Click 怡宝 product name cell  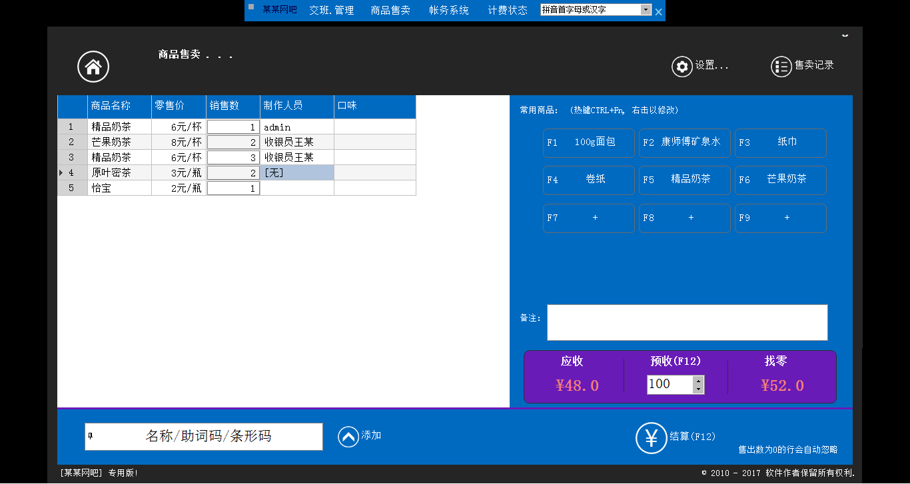click(119, 188)
